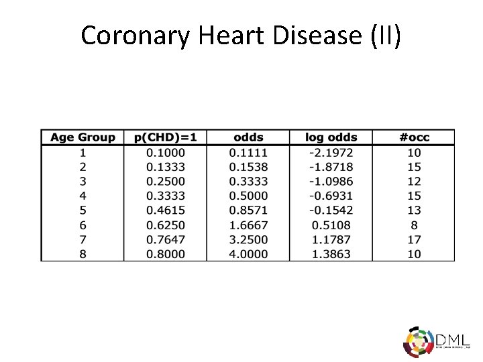Select the log odds value 0.5108
Image resolution: width=483 pixels, height=362 pixels.
tap(333, 225)
